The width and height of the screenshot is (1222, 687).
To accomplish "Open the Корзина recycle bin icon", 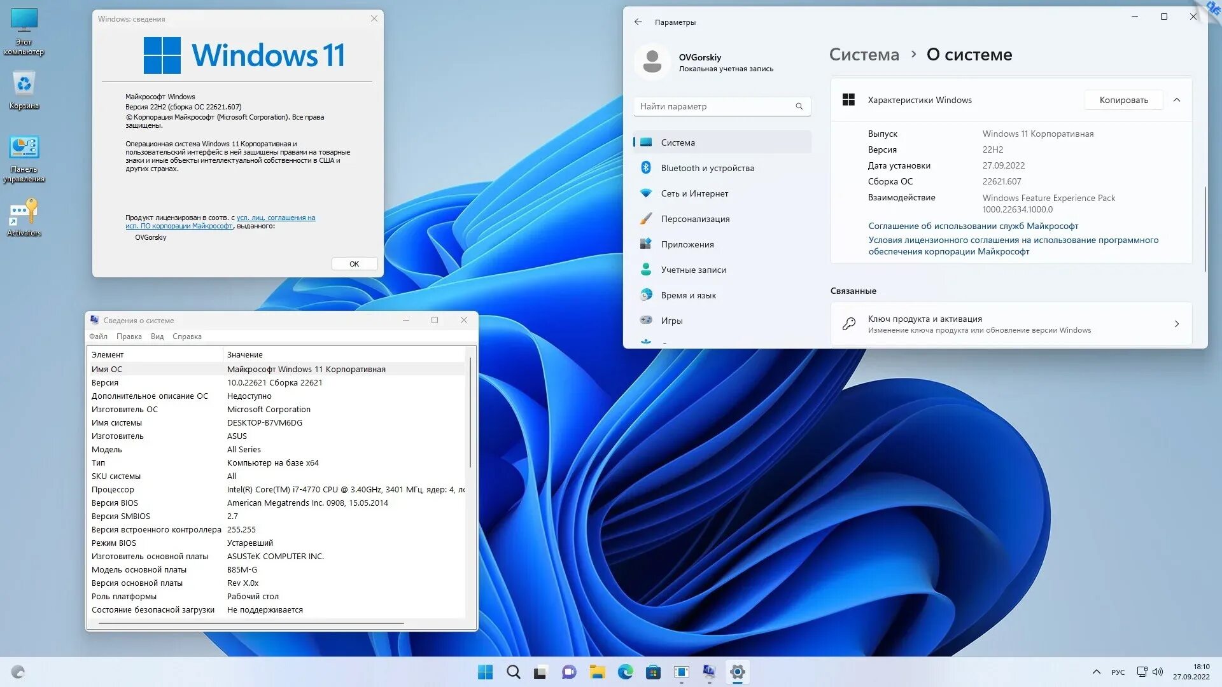I will (x=24, y=90).
